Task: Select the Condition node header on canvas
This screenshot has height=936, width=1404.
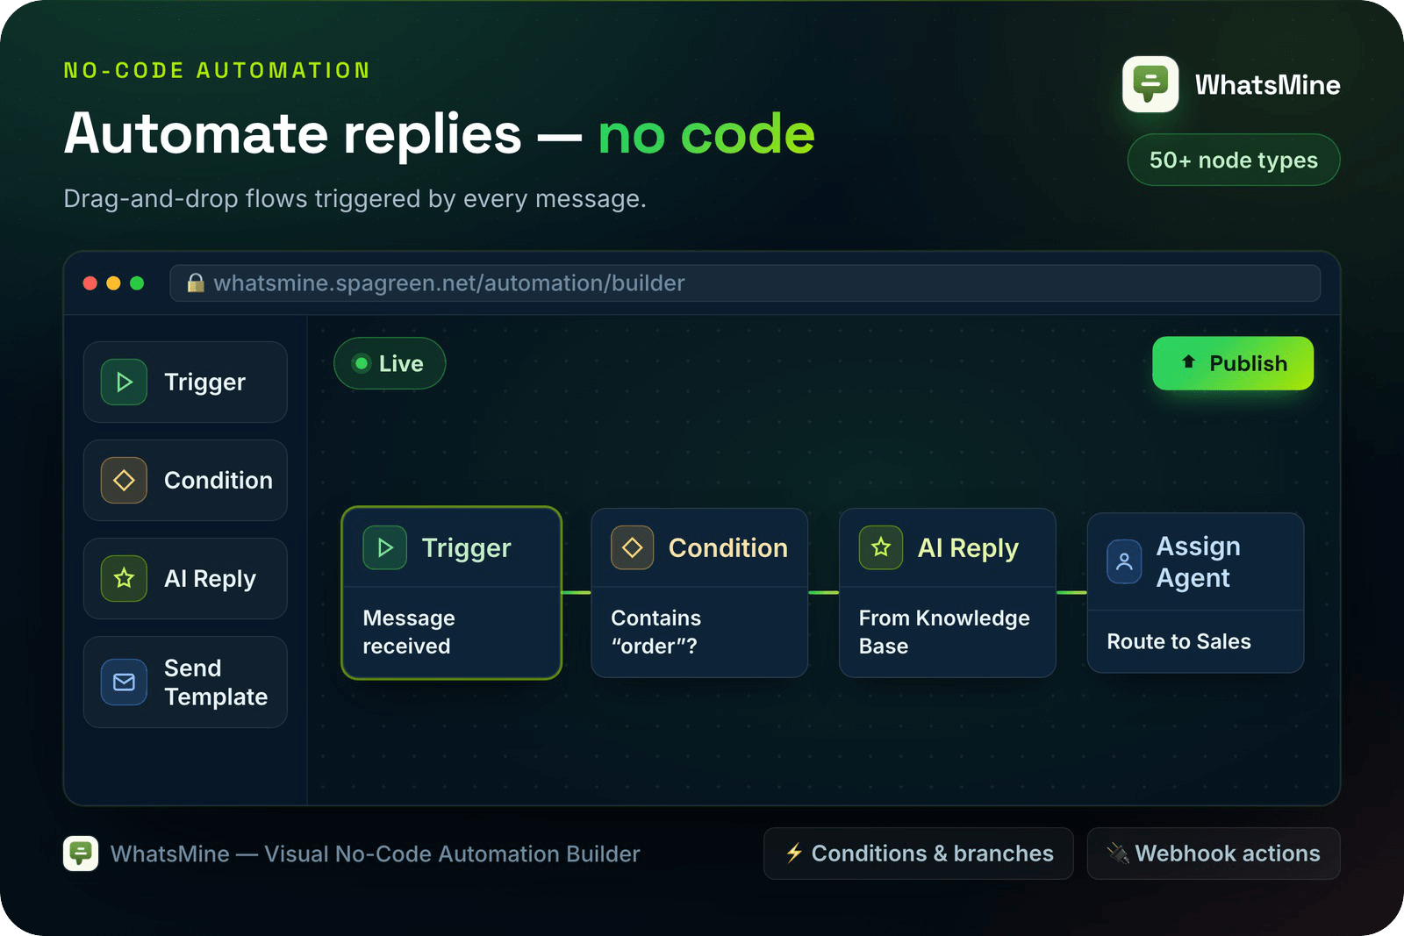Action: 699,548
